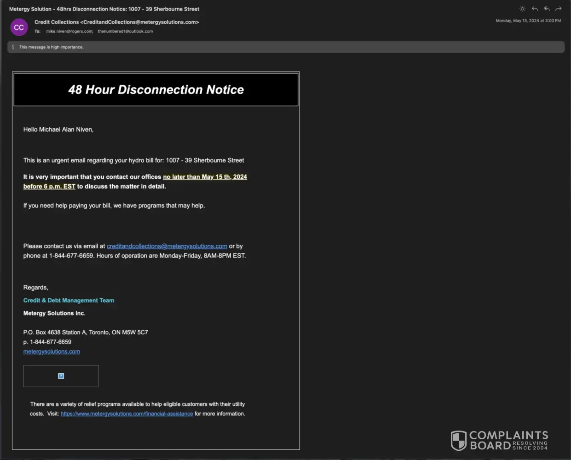The height and width of the screenshot is (460, 571).
Task: Click the 'p. 1-844-677-6659' signature line
Action: [47, 342]
